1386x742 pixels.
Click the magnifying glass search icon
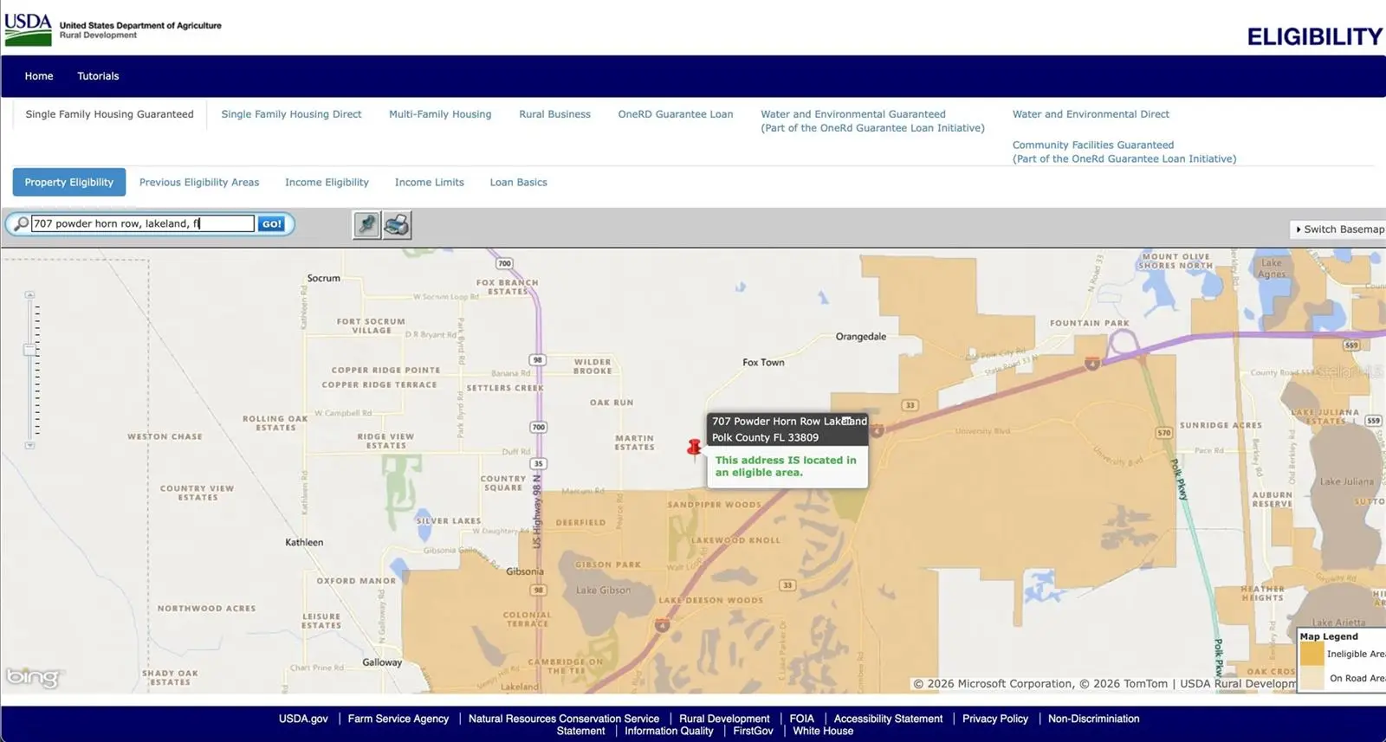(21, 223)
